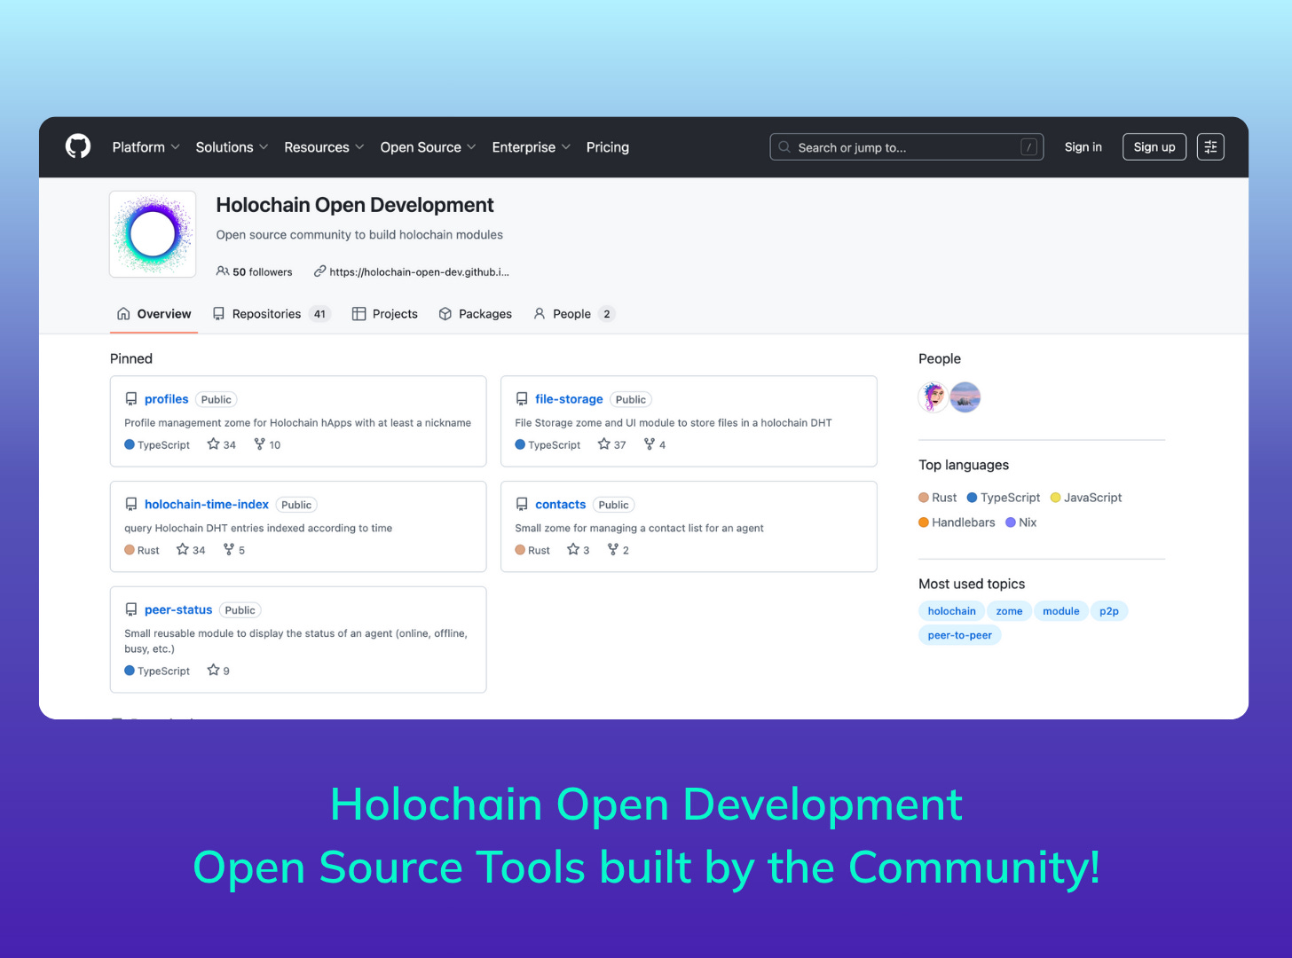Viewport: 1292px width, 958px height.
Task: Filter by JavaScript in Top languages
Action: tap(1086, 498)
